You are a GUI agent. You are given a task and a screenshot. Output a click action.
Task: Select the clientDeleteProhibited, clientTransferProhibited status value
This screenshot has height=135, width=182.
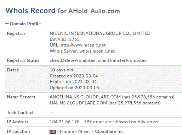(98, 60)
